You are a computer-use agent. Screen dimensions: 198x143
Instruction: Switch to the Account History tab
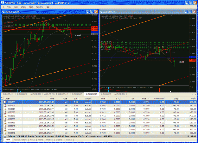point(20,140)
